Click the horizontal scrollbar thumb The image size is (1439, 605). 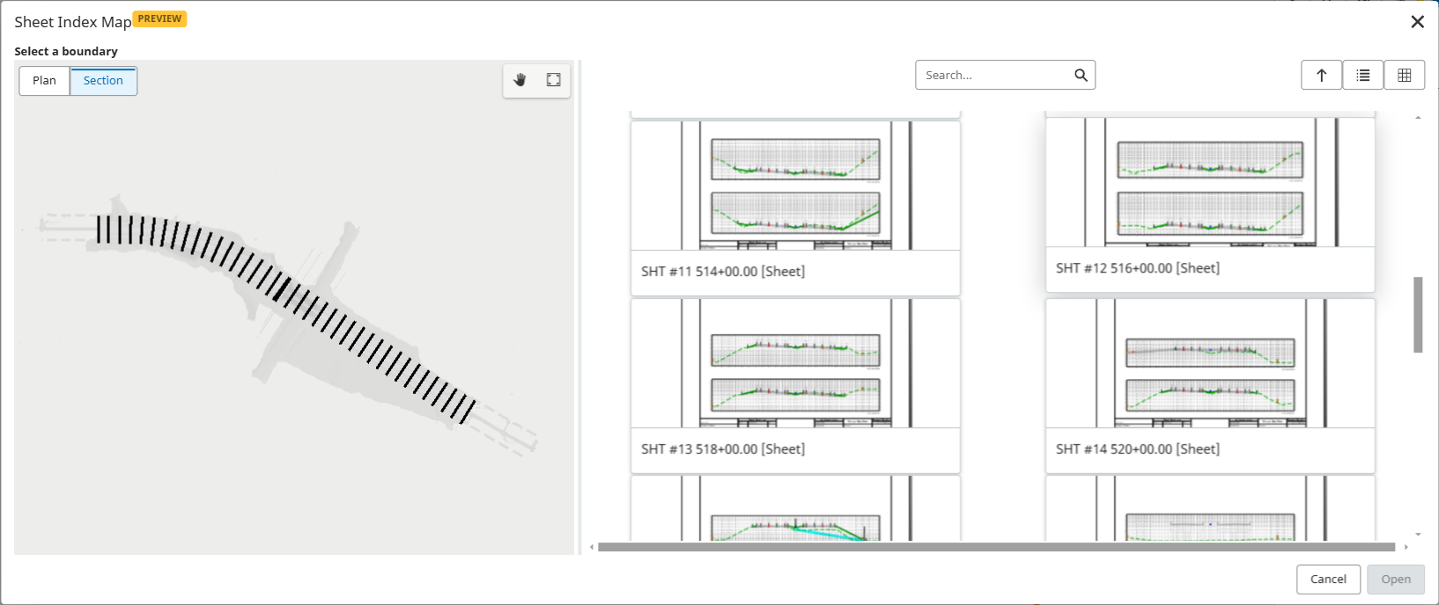(996, 547)
